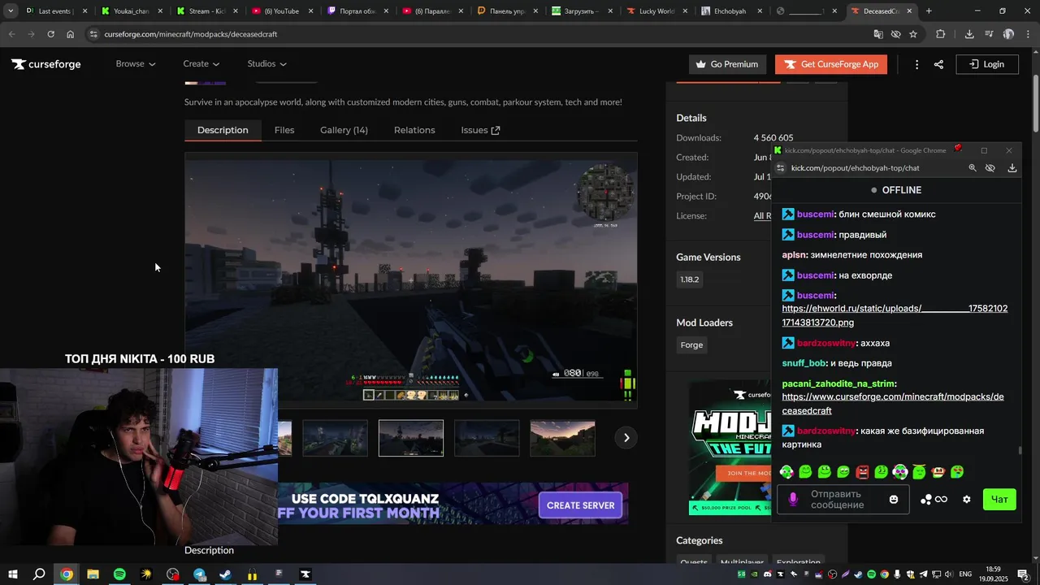Open the three-dot more options menu in CurseForge header
The image size is (1040, 585).
[x=916, y=64]
